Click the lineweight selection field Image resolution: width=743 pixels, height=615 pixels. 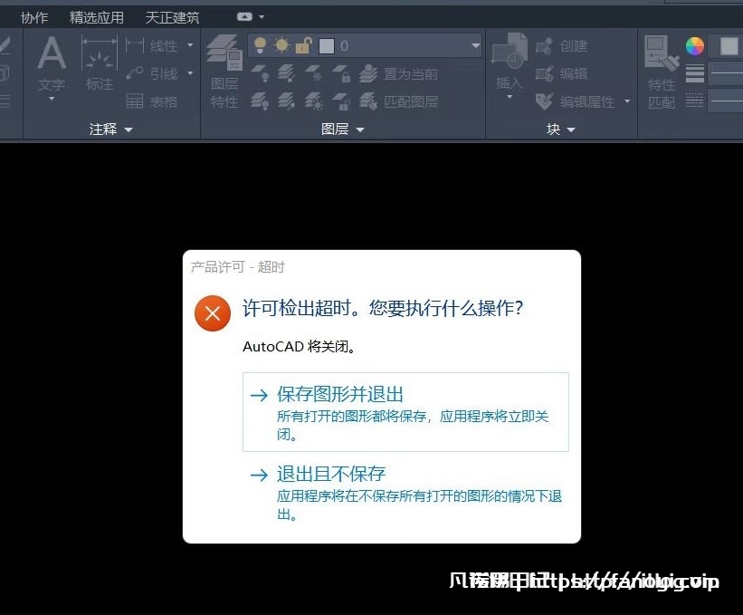(x=726, y=73)
